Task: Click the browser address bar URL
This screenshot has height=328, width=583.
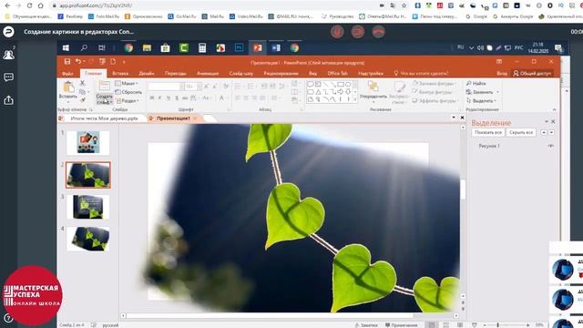Action: (x=96, y=5)
